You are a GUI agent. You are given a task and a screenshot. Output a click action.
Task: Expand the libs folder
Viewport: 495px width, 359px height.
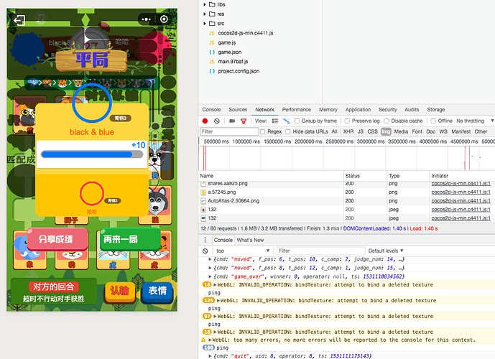205,4
